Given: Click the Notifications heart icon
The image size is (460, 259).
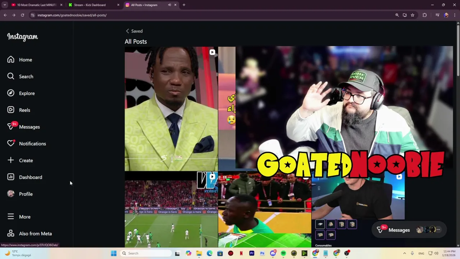Looking at the screenshot, I should 11,144.
